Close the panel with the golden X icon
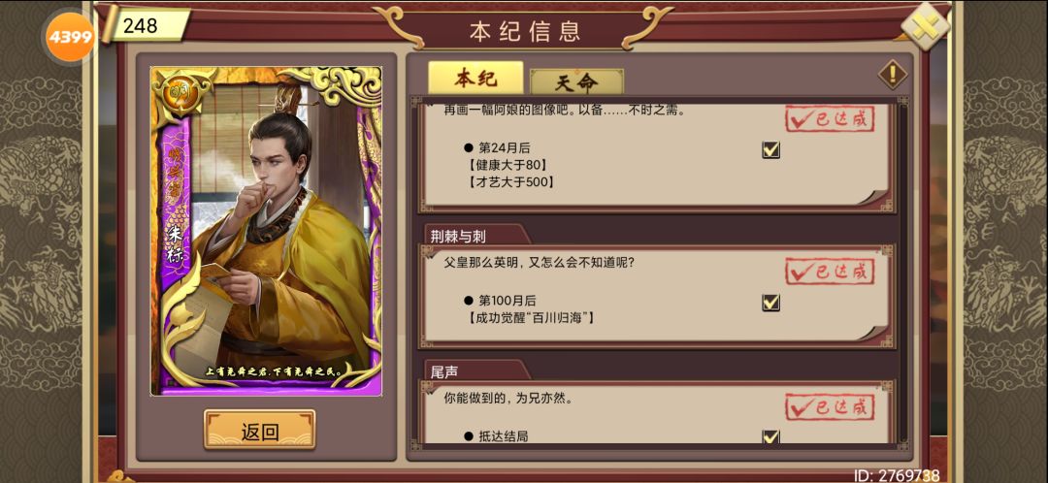The height and width of the screenshot is (483, 1048). (x=925, y=26)
